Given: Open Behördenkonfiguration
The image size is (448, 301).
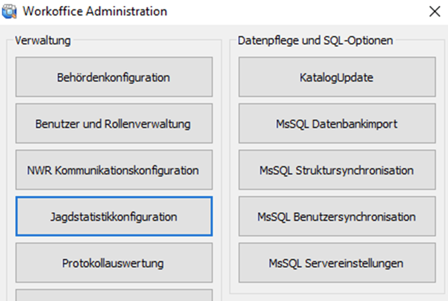Looking at the screenshot, I should pyautogui.click(x=114, y=77).
